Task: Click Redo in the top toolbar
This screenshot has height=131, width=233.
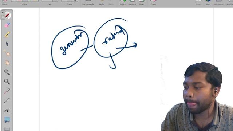Action: point(111,3)
